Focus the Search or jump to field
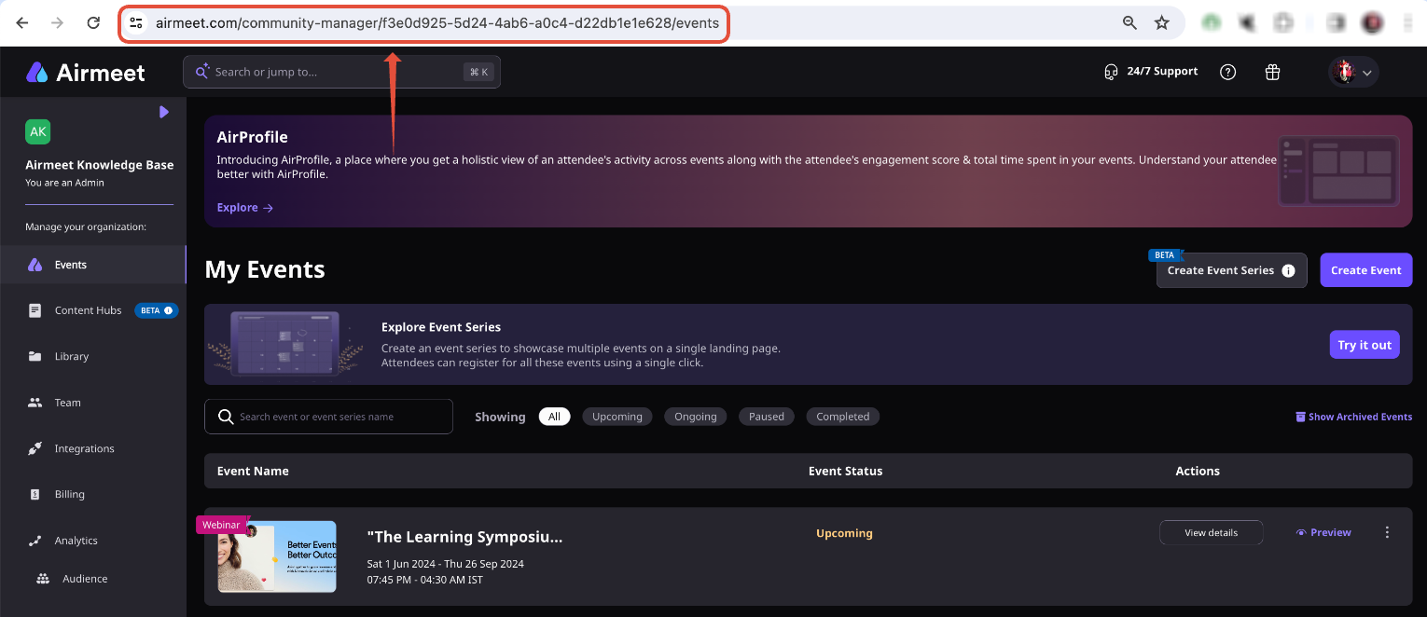This screenshot has height=617, width=1427. point(341,72)
